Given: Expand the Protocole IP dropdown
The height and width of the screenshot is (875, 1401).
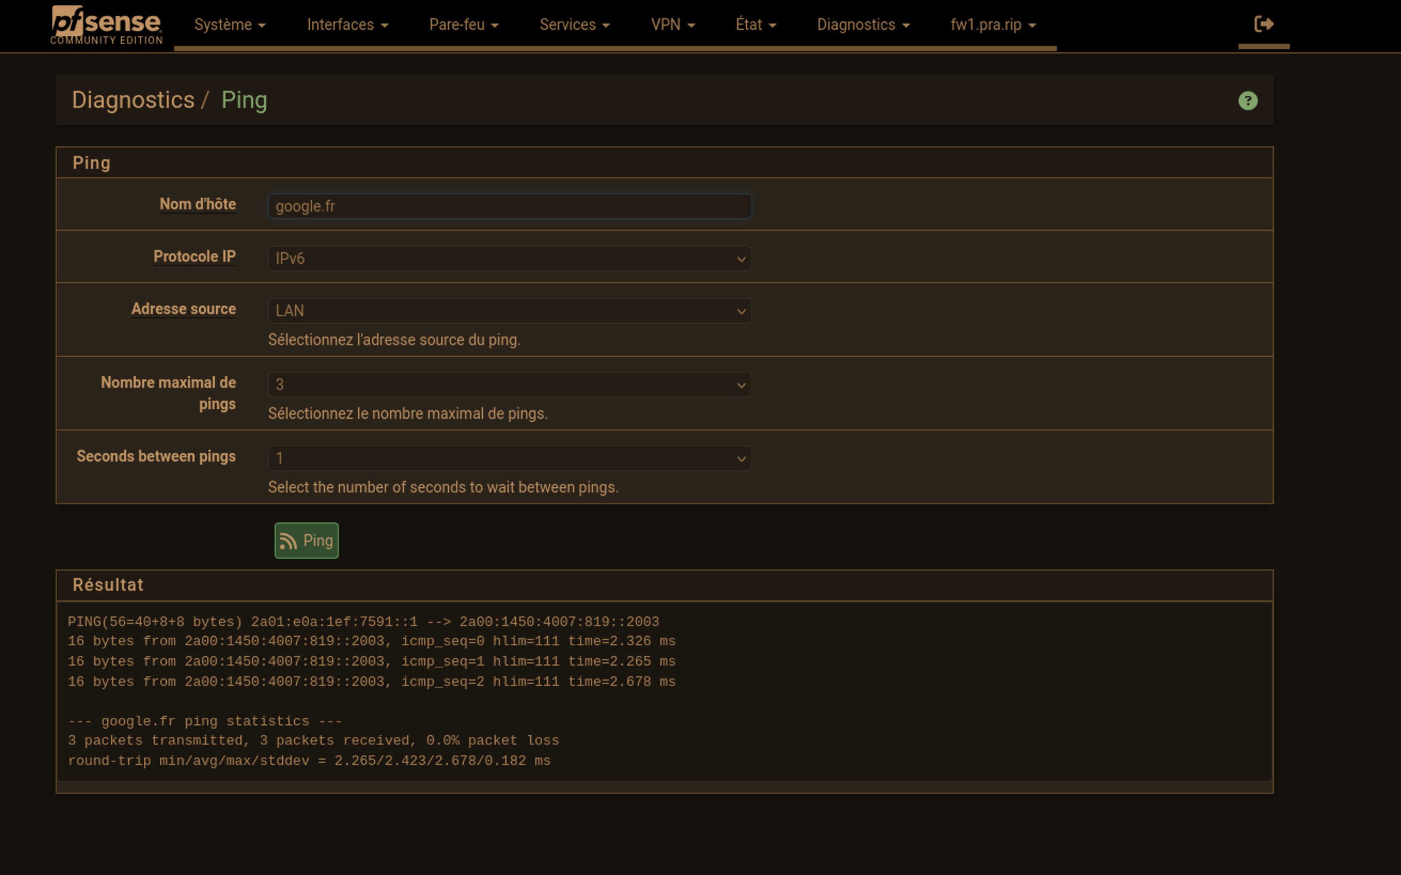Looking at the screenshot, I should (510, 259).
